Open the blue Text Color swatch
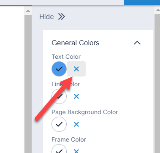 pos(59,69)
